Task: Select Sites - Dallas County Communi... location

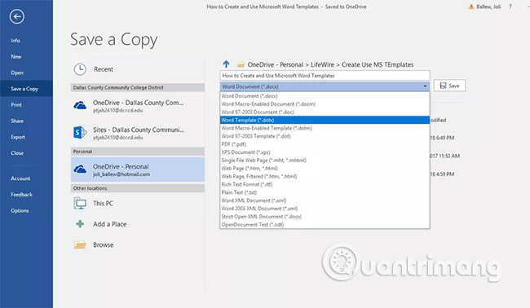Action: click(x=137, y=133)
